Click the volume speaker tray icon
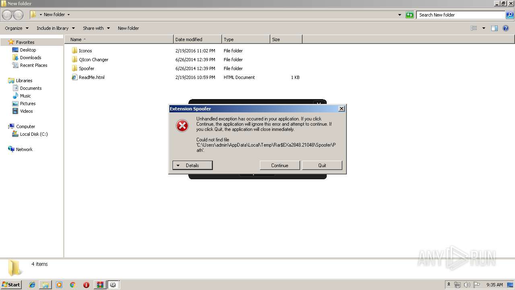This screenshot has width=515, height=290. (x=467, y=285)
